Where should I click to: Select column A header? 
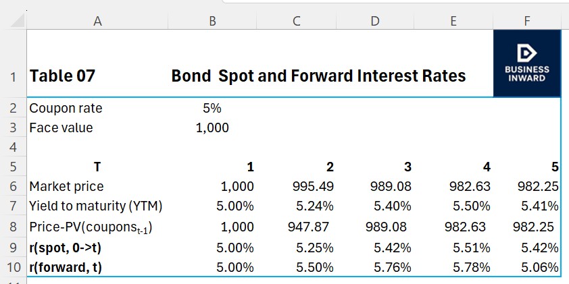click(x=97, y=21)
